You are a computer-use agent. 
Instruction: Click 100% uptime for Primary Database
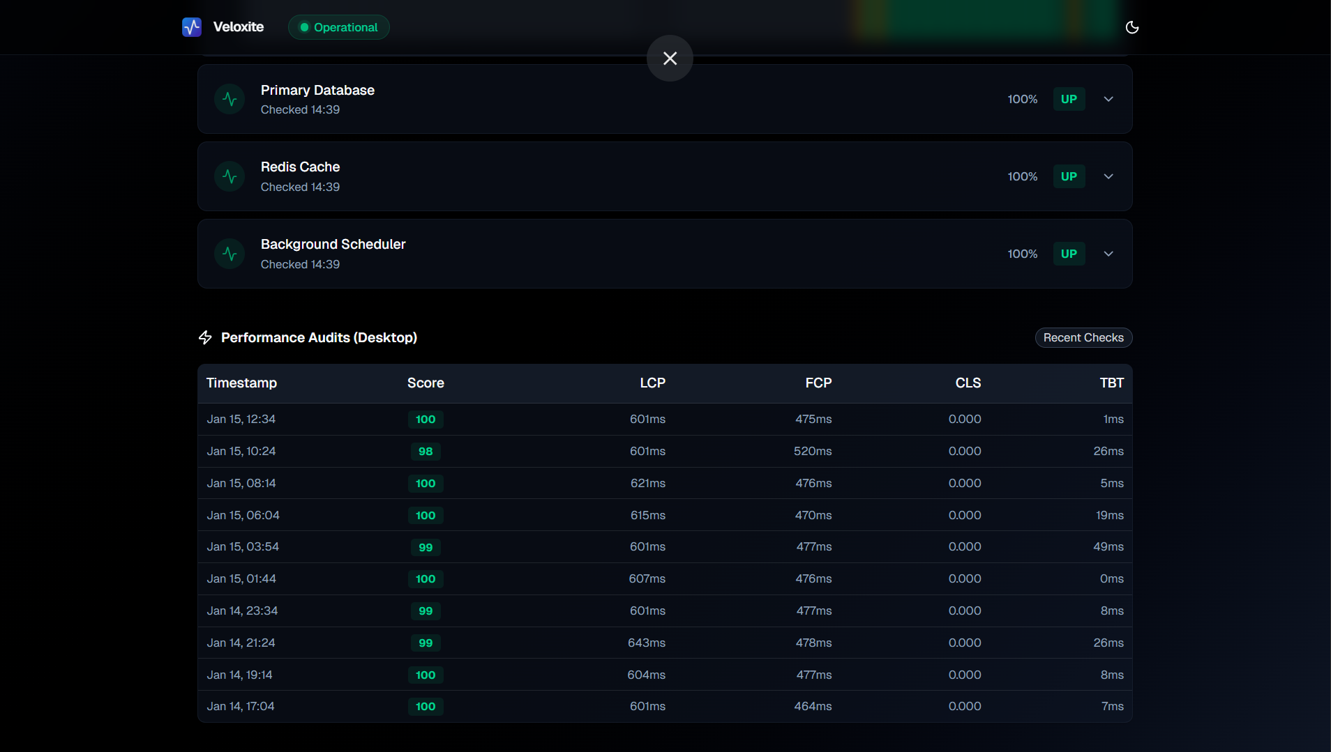[1022, 99]
